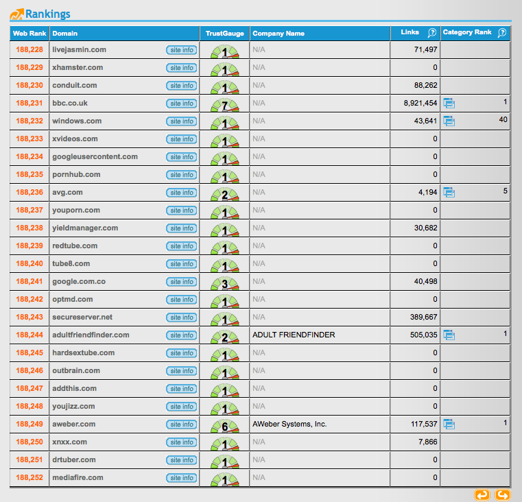This screenshot has height=502, width=522.
Task: Click the TrustGauge meter showing 6 for aweber.com
Action: 224,425
